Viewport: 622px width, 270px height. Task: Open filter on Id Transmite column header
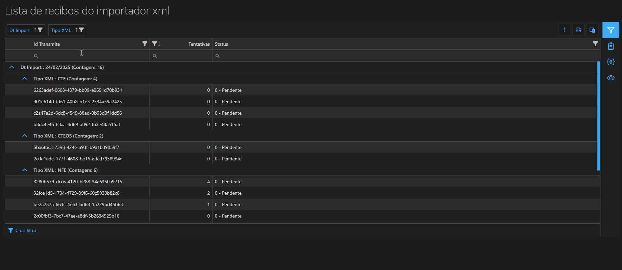click(145, 44)
